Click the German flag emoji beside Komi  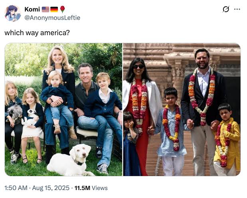pyautogui.click(x=54, y=9)
